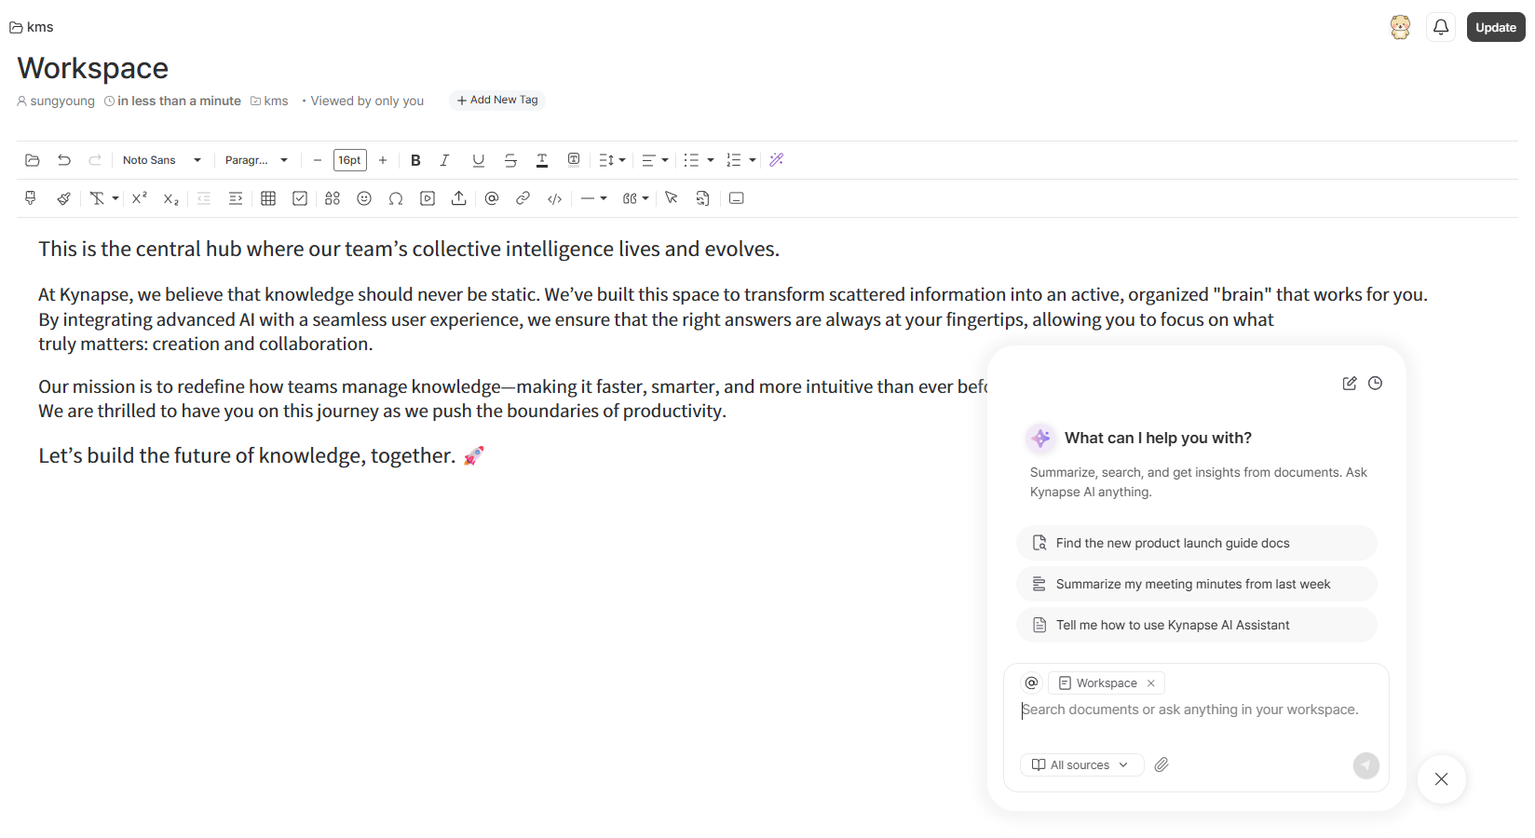Toggle bold formatting
The width and height of the screenshot is (1535, 838).
tap(415, 160)
